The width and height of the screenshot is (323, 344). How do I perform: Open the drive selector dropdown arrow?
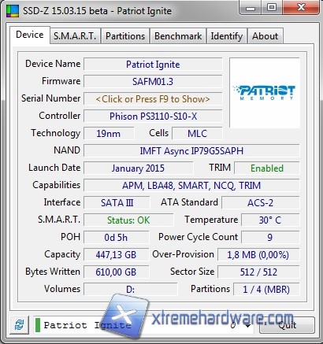coord(247,326)
